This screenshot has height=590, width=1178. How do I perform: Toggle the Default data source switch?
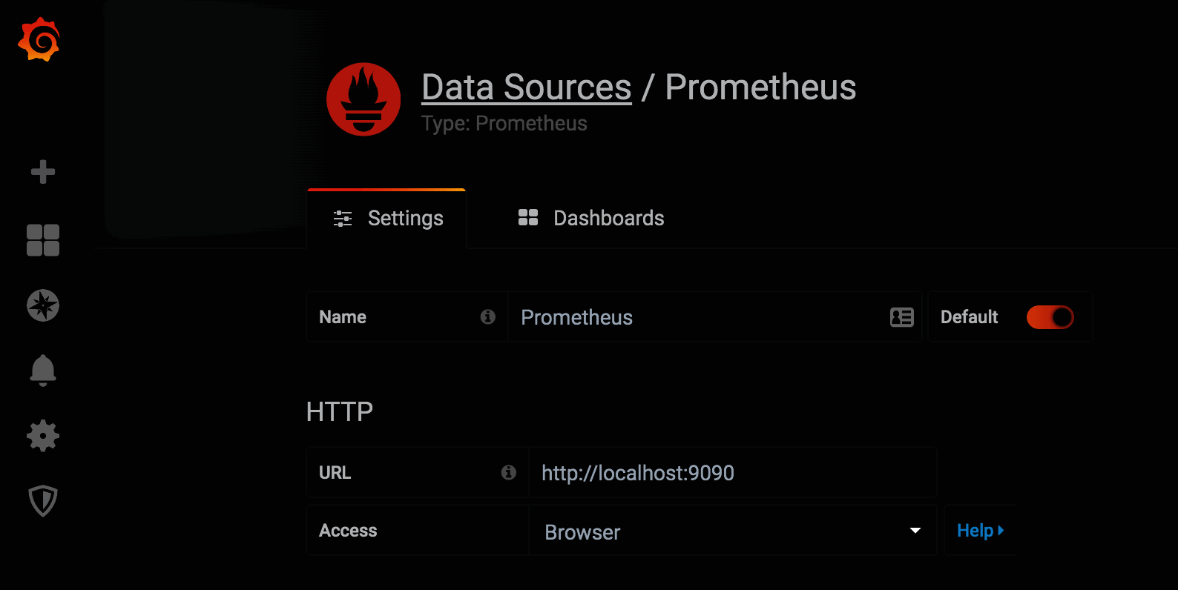tap(1050, 316)
